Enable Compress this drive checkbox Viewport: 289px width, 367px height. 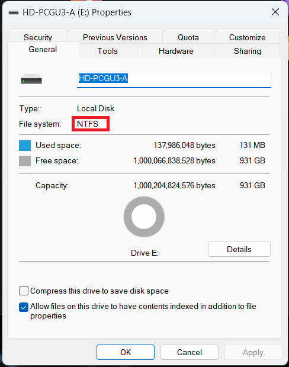click(24, 291)
